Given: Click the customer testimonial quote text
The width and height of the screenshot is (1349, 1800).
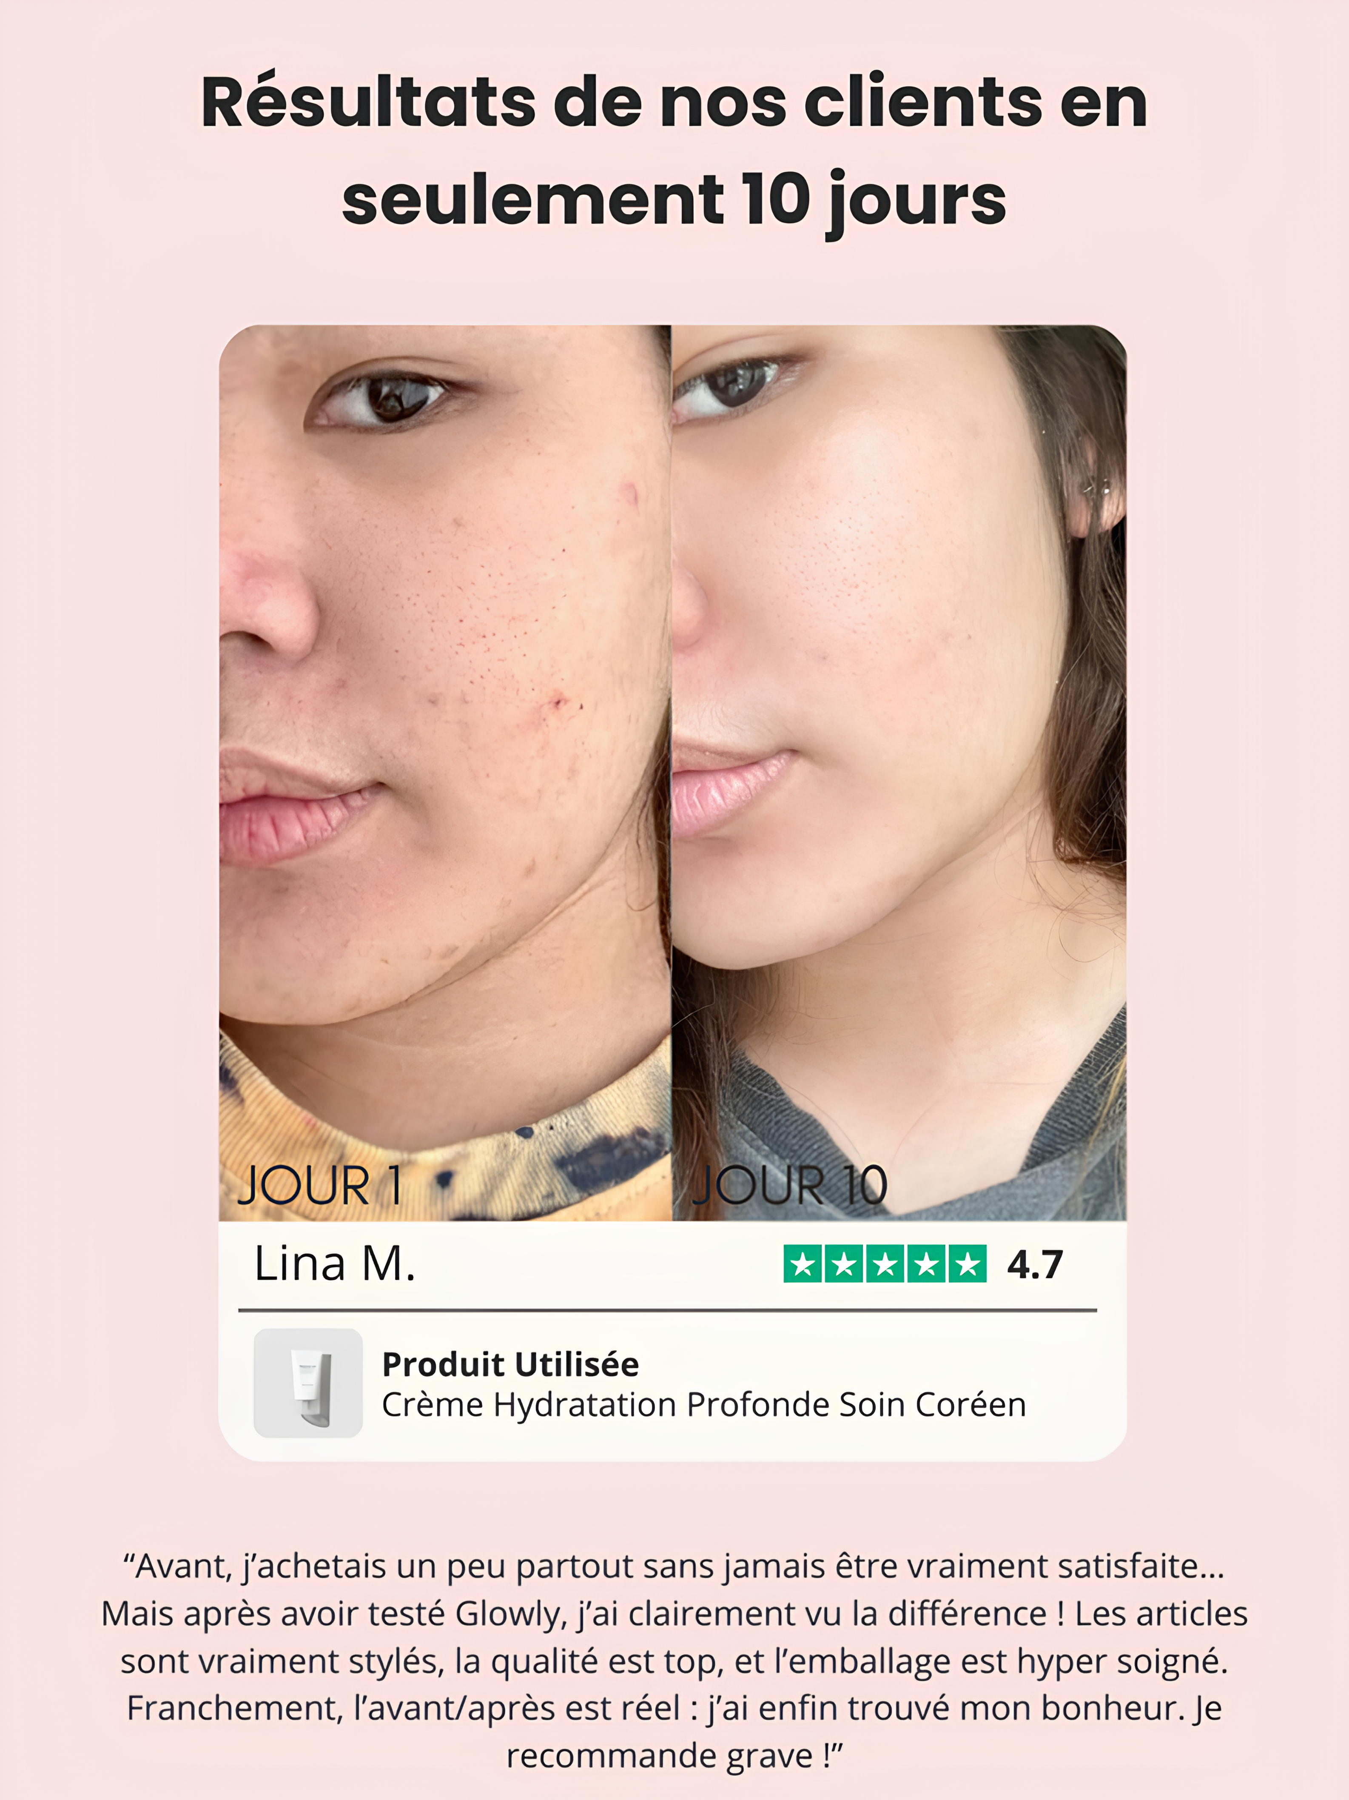Looking at the screenshot, I should coord(674,1660).
